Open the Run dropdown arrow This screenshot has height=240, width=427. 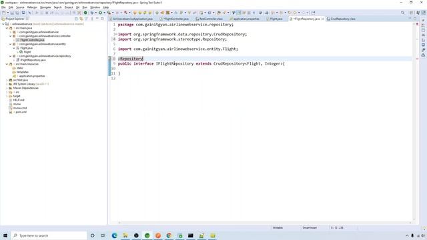104,13
